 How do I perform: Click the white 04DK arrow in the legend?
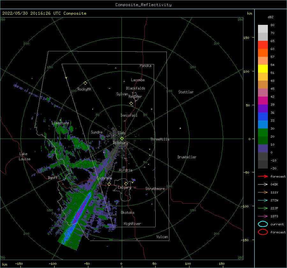263,184
